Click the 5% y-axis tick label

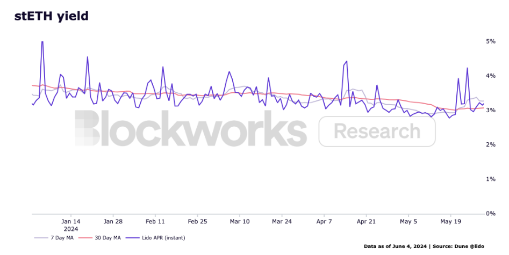click(491, 41)
